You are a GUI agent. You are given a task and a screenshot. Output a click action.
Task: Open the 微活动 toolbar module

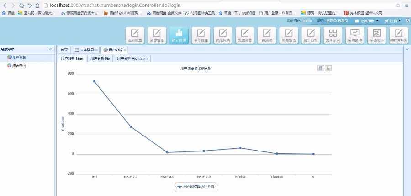click(x=267, y=35)
